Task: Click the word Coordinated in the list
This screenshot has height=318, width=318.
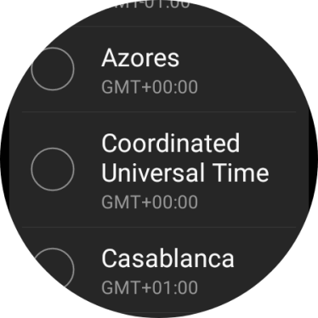Action: point(171,143)
